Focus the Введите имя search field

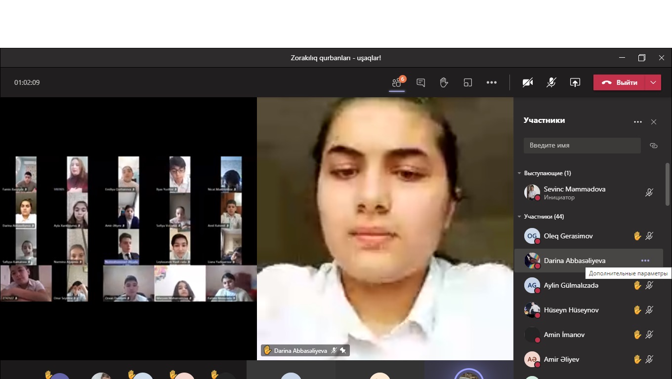click(582, 146)
